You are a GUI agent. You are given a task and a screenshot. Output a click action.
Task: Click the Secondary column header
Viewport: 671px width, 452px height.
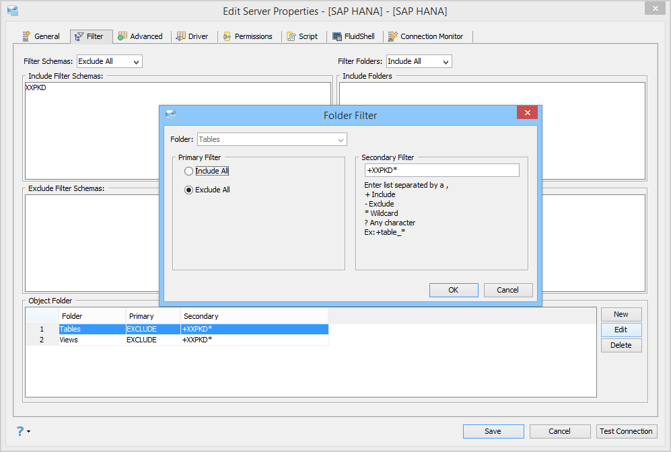(x=254, y=316)
